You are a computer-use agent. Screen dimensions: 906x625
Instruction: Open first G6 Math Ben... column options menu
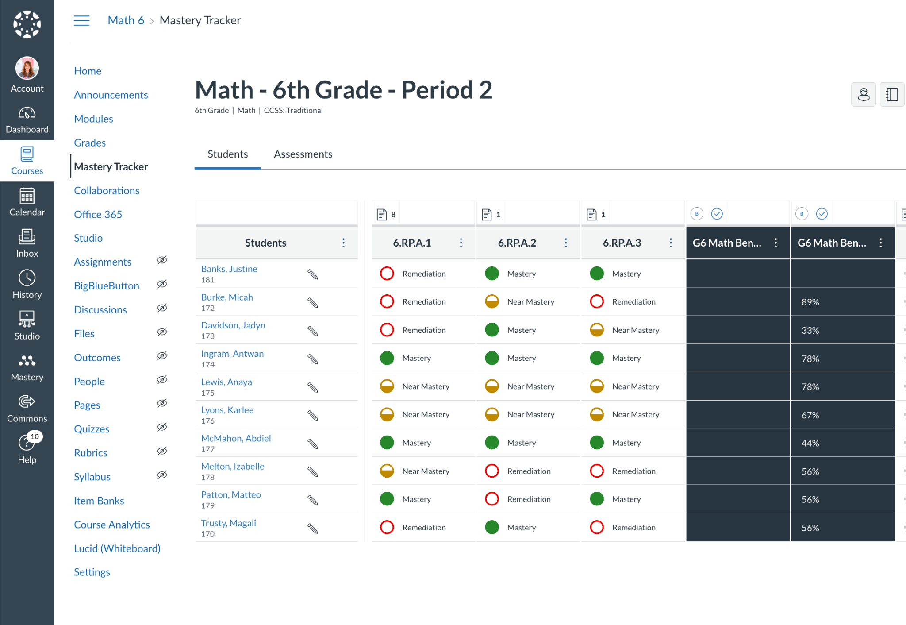[776, 243]
